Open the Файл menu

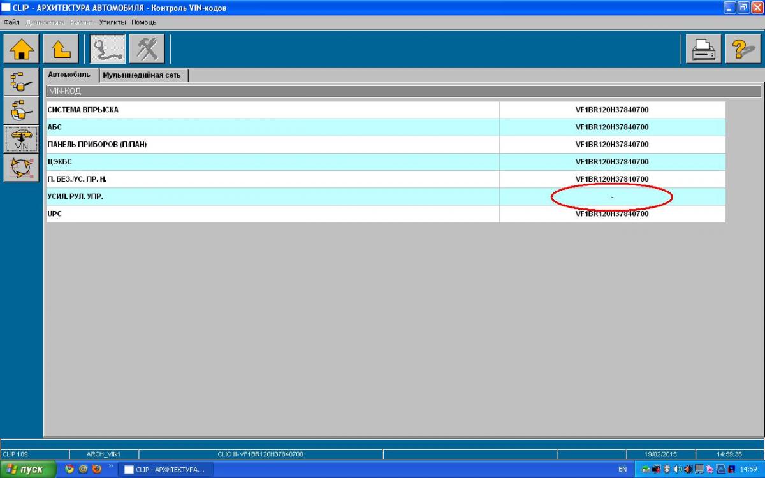click(x=11, y=22)
